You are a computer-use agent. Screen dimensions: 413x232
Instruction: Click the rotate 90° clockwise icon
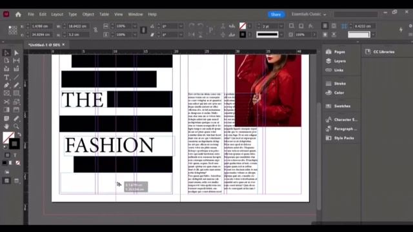click(192, 26)
